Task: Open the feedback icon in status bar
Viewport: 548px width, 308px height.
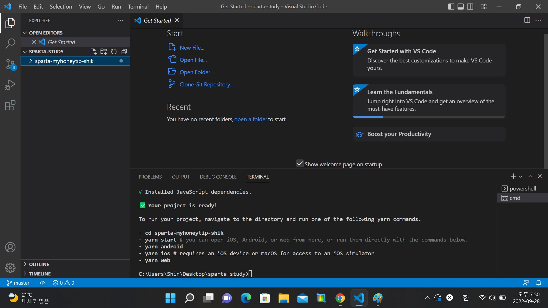Action: pos(526,283)
